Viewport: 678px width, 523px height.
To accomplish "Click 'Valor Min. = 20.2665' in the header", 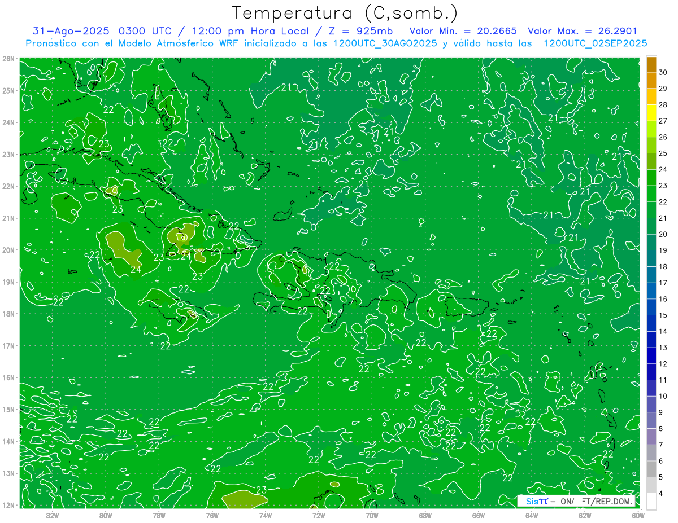I will (x=463, y=31).
